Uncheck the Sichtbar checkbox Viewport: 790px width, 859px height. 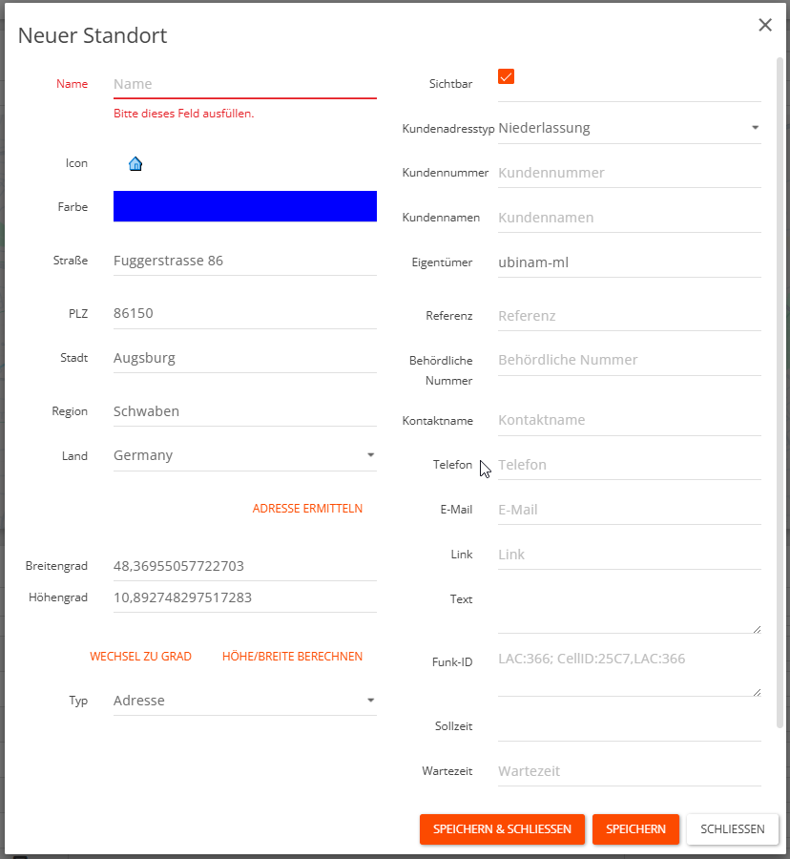coord(506,76)
